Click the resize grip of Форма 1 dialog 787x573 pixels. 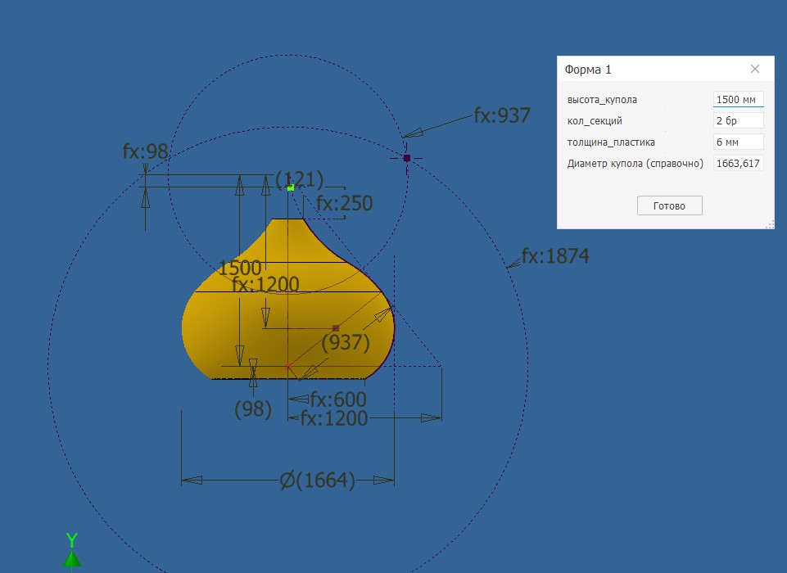pos(770,225)
